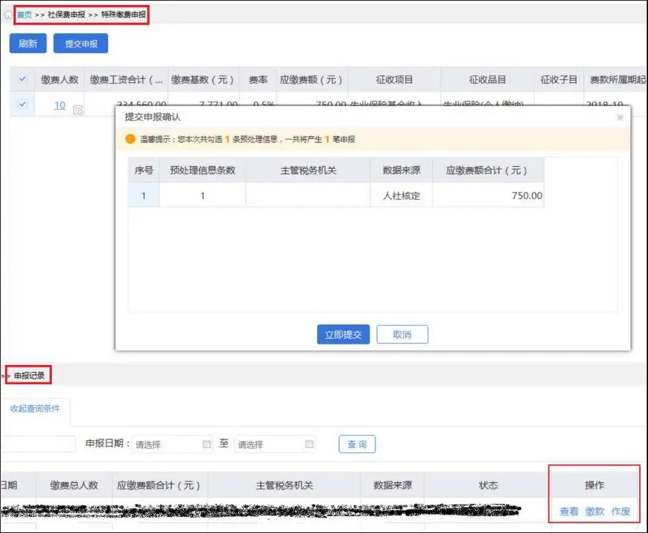Open end date calendar icon

pyautogui.click(x=309, y=444)
